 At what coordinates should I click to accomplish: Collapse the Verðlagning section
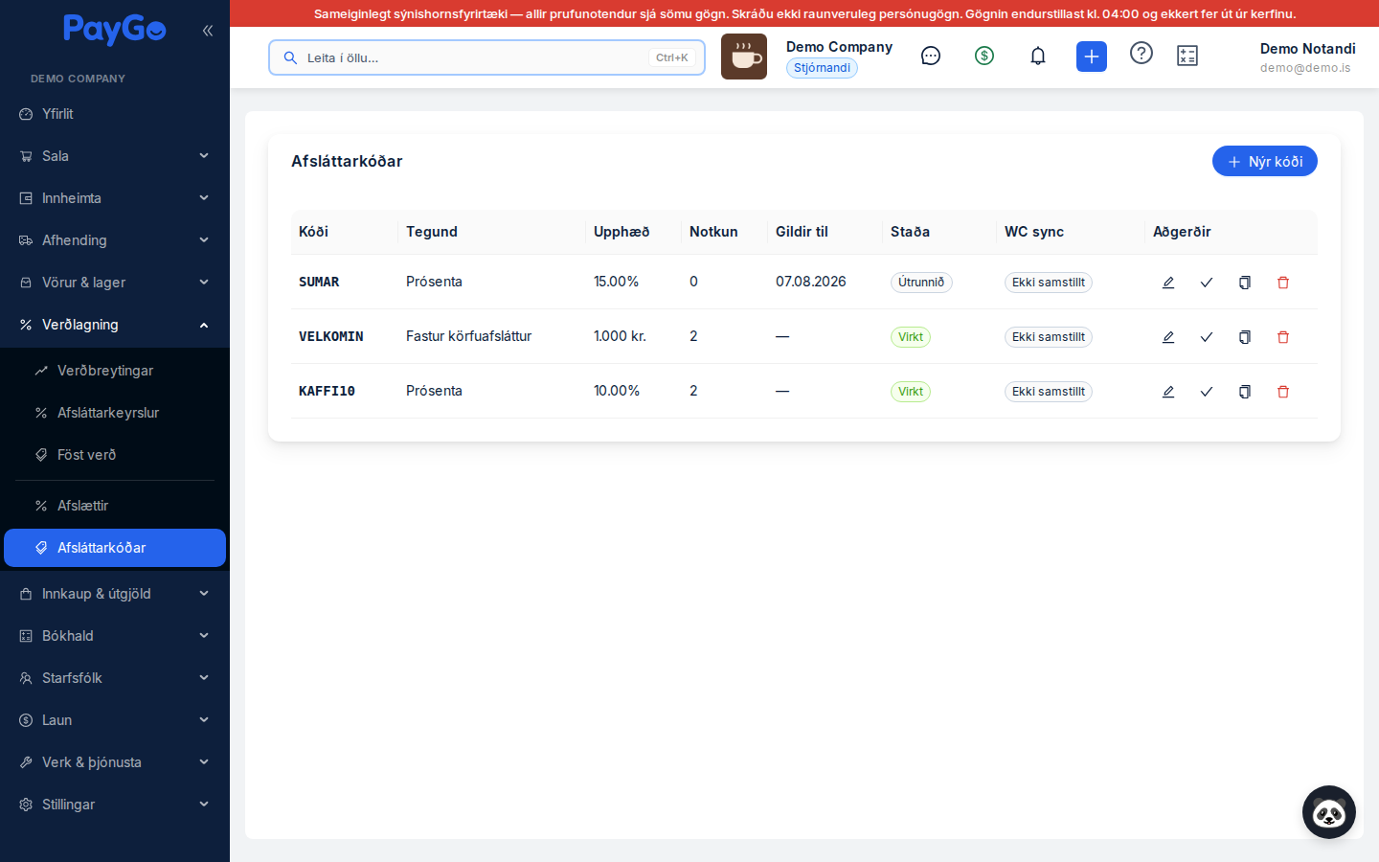(x=115, y=325)
